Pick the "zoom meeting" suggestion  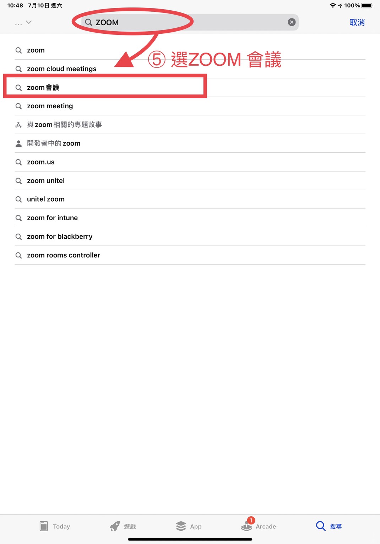click(x=50, y=106)
